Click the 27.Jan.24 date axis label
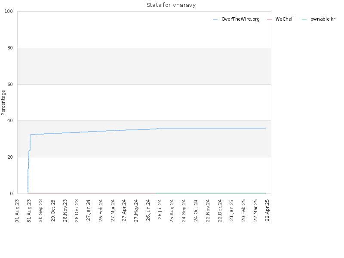344x258 pixels. (x=88, y=210)
